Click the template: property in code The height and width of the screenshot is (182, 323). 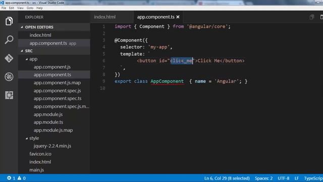(x=132, y=54)
